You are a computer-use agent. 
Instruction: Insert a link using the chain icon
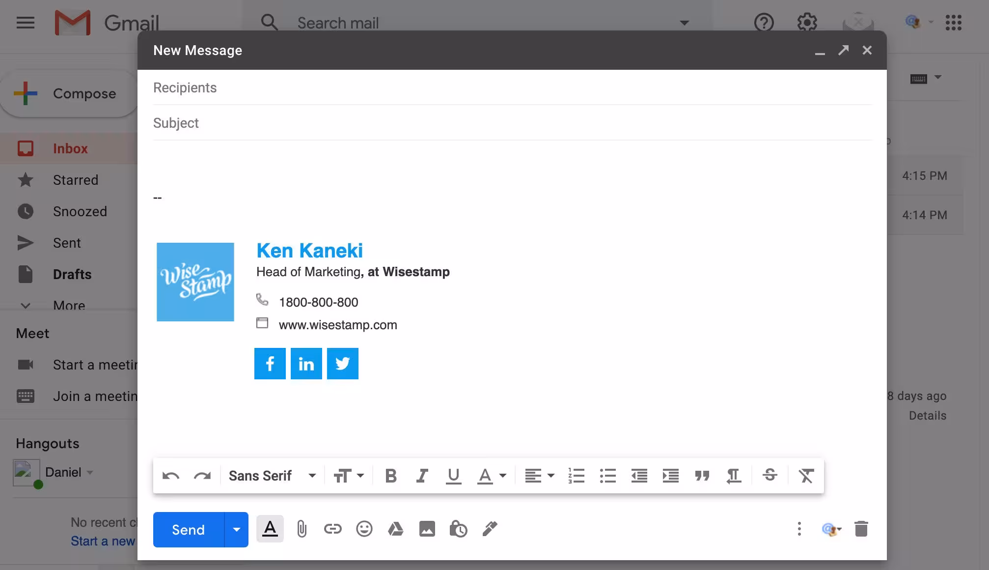click(332, 529)
